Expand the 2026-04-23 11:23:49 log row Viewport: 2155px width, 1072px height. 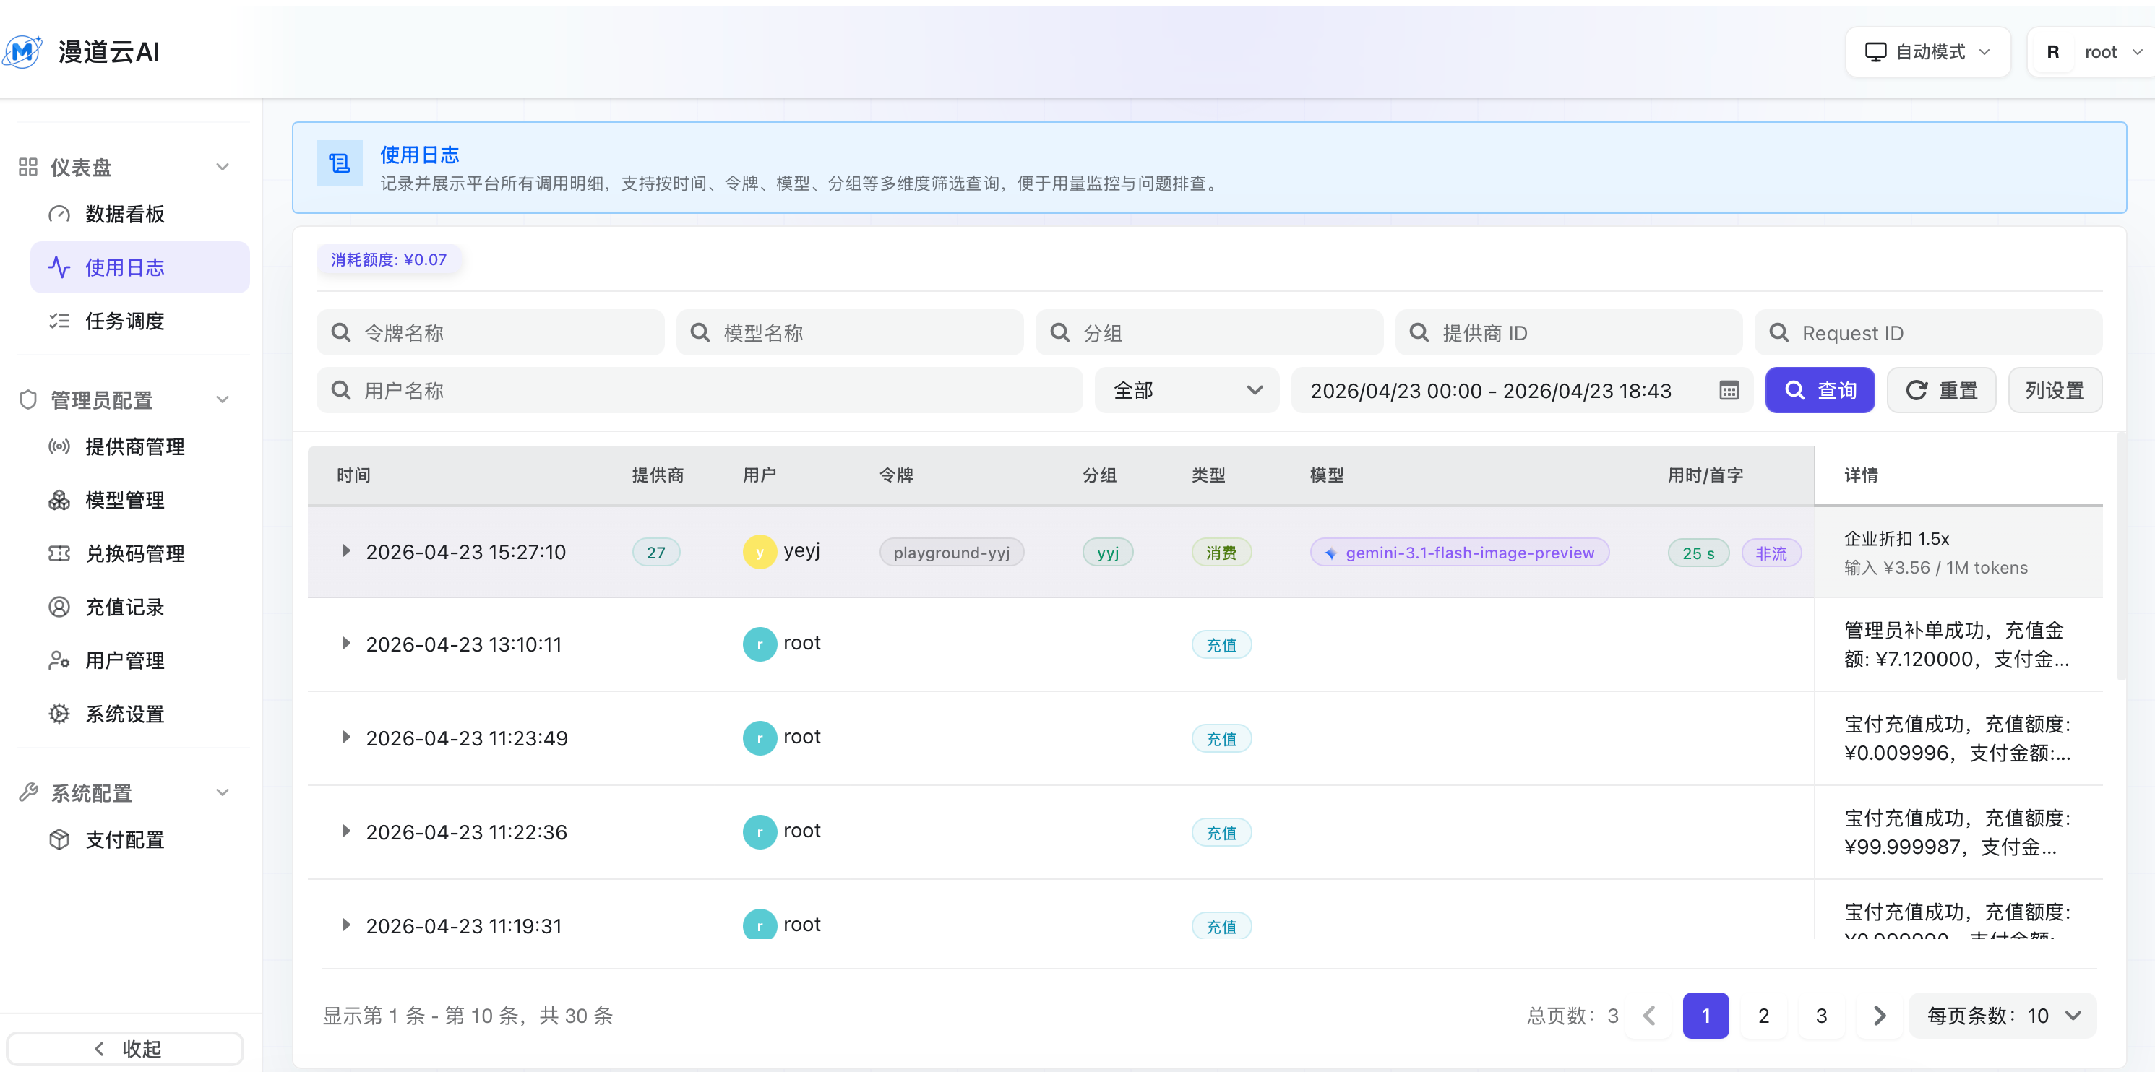coord(345,738)
